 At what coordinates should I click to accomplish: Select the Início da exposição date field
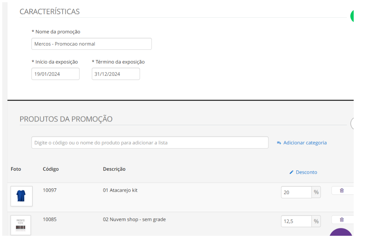[x=55, y=74]
